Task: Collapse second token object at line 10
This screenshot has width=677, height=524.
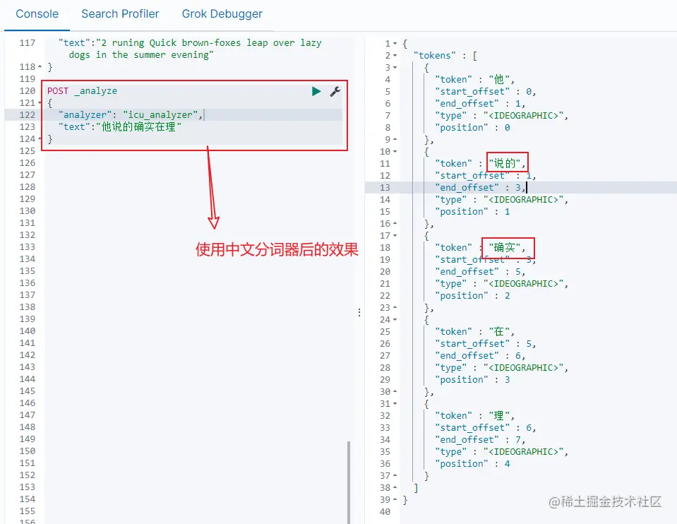Action: point(395,152)
